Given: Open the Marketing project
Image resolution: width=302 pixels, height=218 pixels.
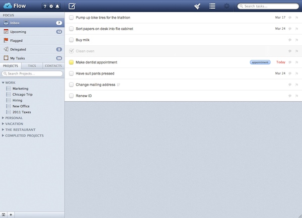Looking at the screenshot, I should pyautogui.click(x=21, y=89).
